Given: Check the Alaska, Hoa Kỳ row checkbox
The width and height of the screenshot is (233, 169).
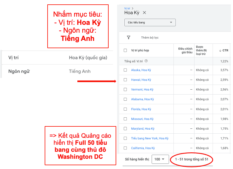Looking at the screenshot, I should [125, 70].
